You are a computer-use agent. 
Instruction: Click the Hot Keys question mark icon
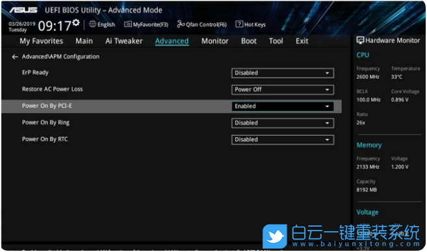[239, 24]
